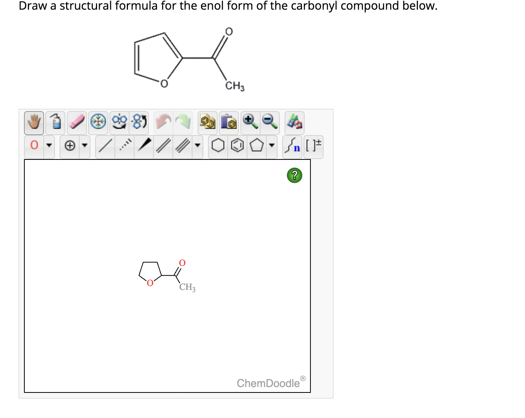
Task: Activate the Pan (hand) tool
Action: [33, 122]
